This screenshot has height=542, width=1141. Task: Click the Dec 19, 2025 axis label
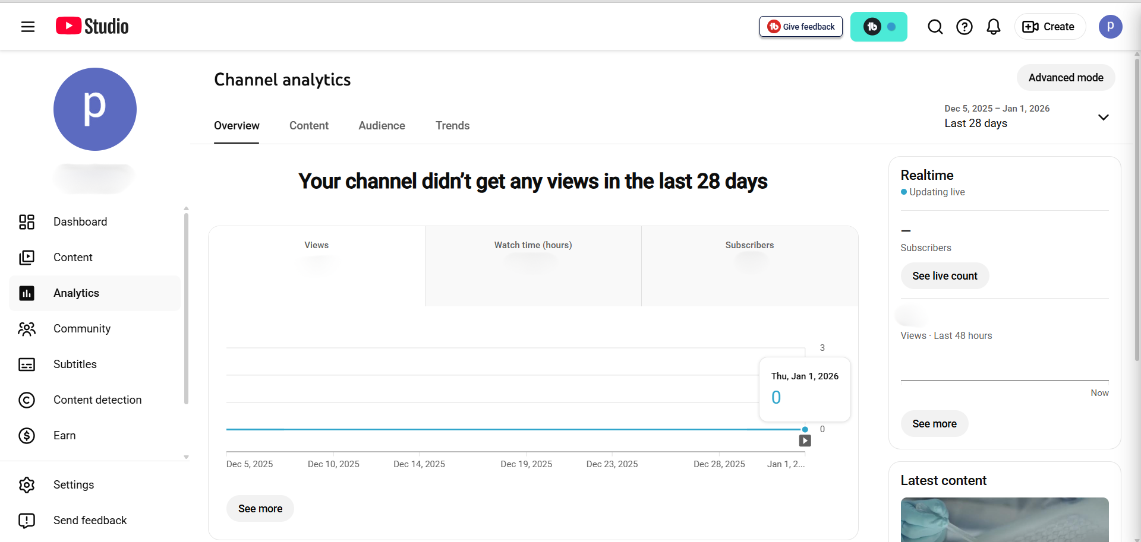[x=526, y=464]
